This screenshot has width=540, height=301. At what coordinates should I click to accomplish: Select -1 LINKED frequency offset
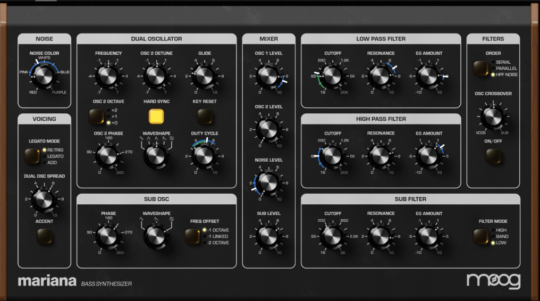pos(215,236)
